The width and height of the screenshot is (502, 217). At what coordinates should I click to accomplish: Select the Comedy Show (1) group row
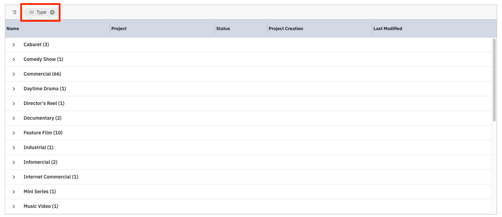pyautogui.click(x=43, y=59)
